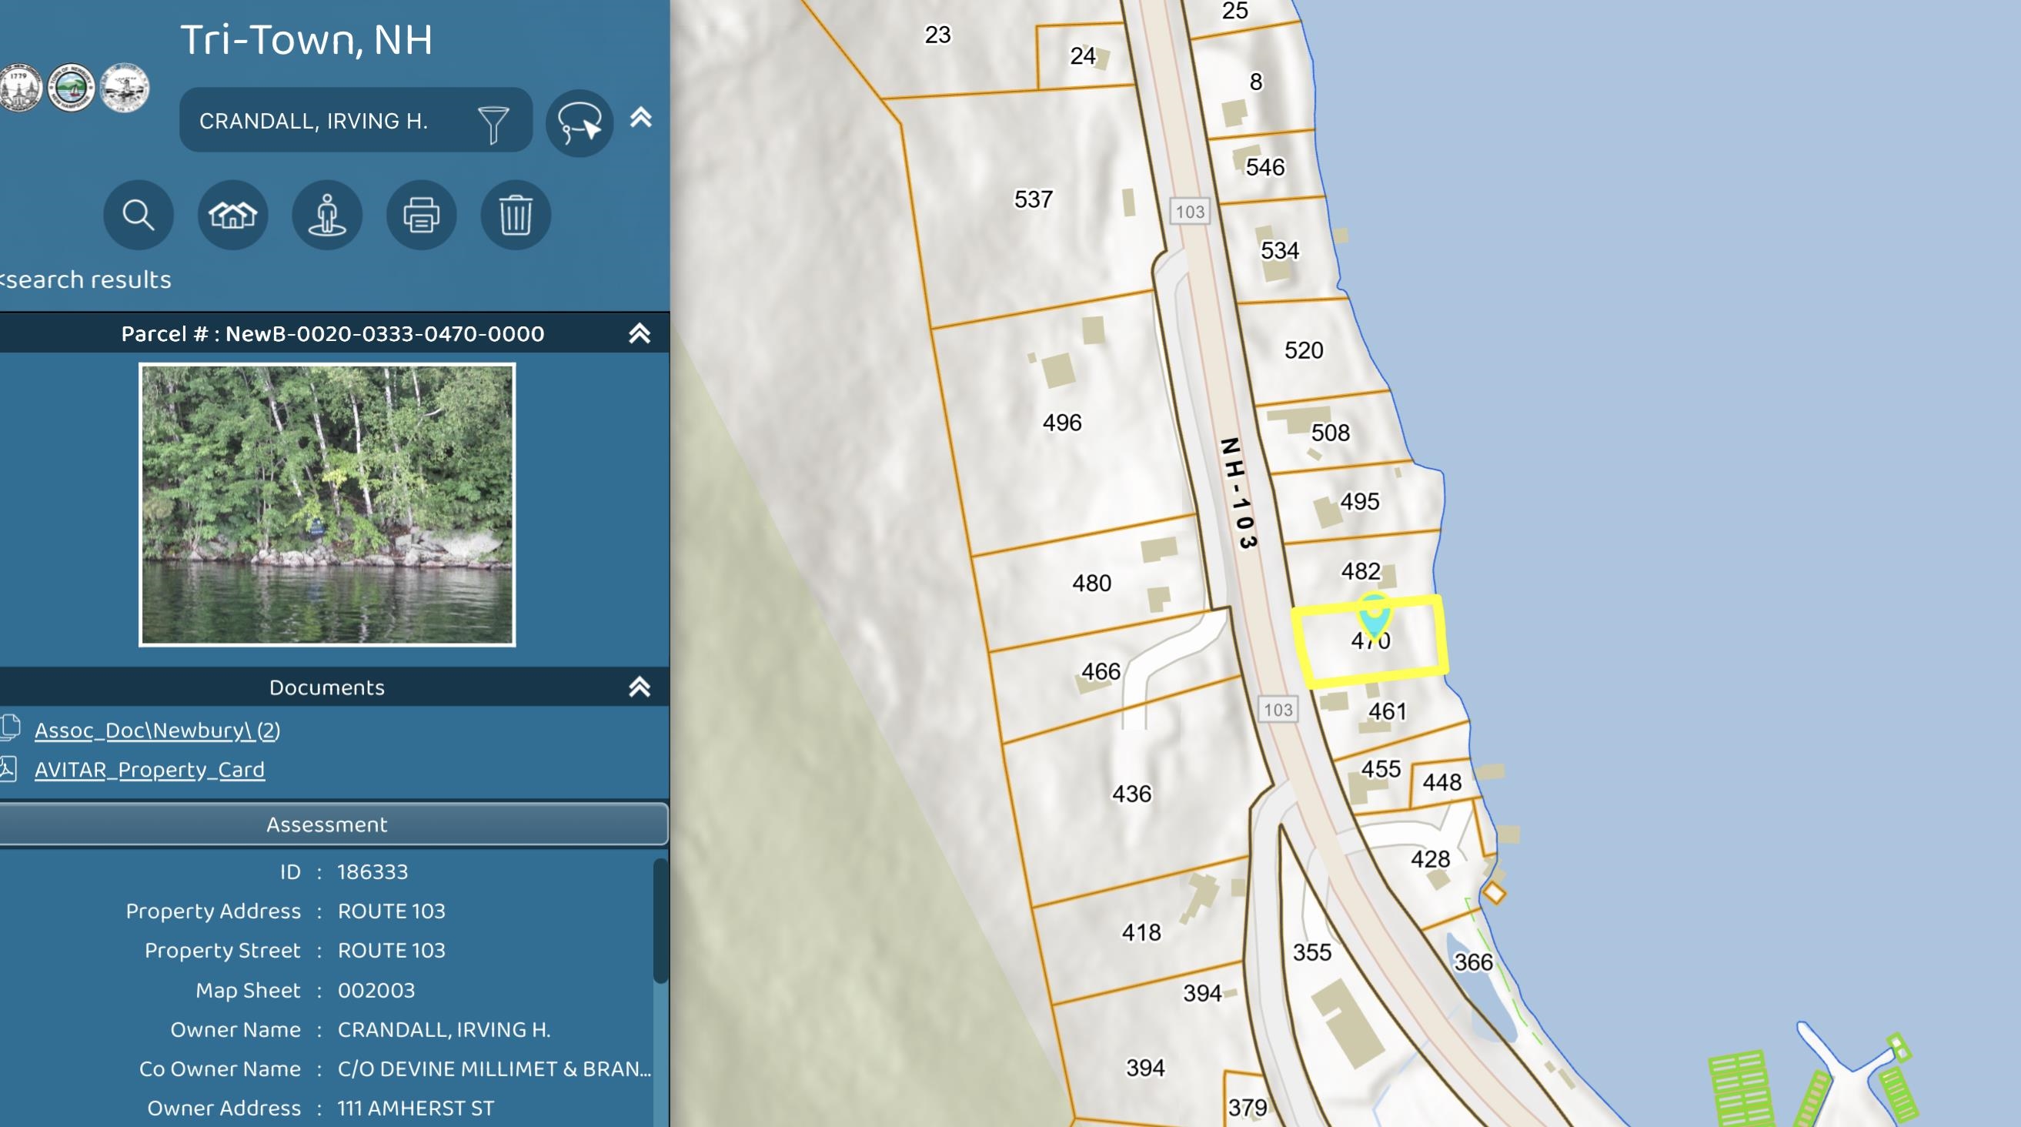Select parcel 508 on the map
Screen dimensions: 2021x1127
pos(1330,433)
